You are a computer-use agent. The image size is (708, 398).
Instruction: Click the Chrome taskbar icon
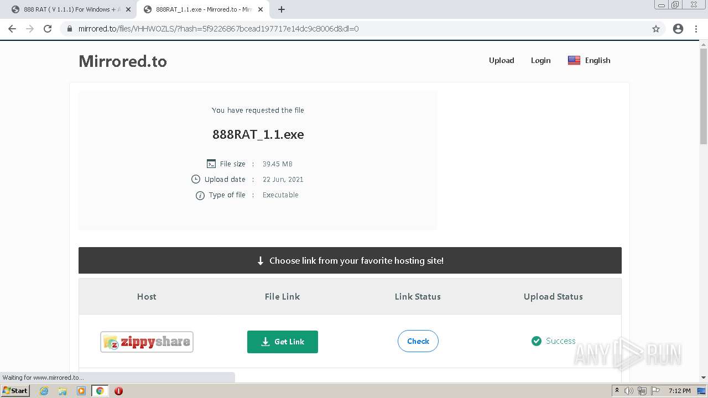100,391
